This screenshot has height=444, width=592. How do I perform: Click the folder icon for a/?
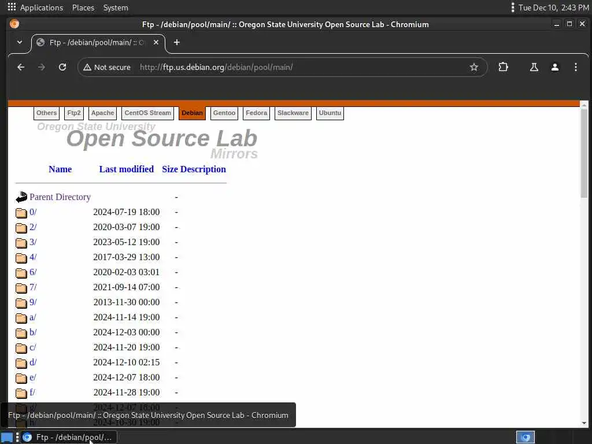tap(21, 318)
